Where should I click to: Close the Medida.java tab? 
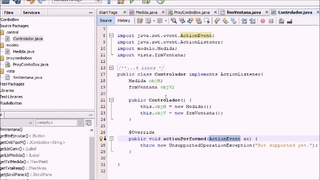(x=163, y=12)
